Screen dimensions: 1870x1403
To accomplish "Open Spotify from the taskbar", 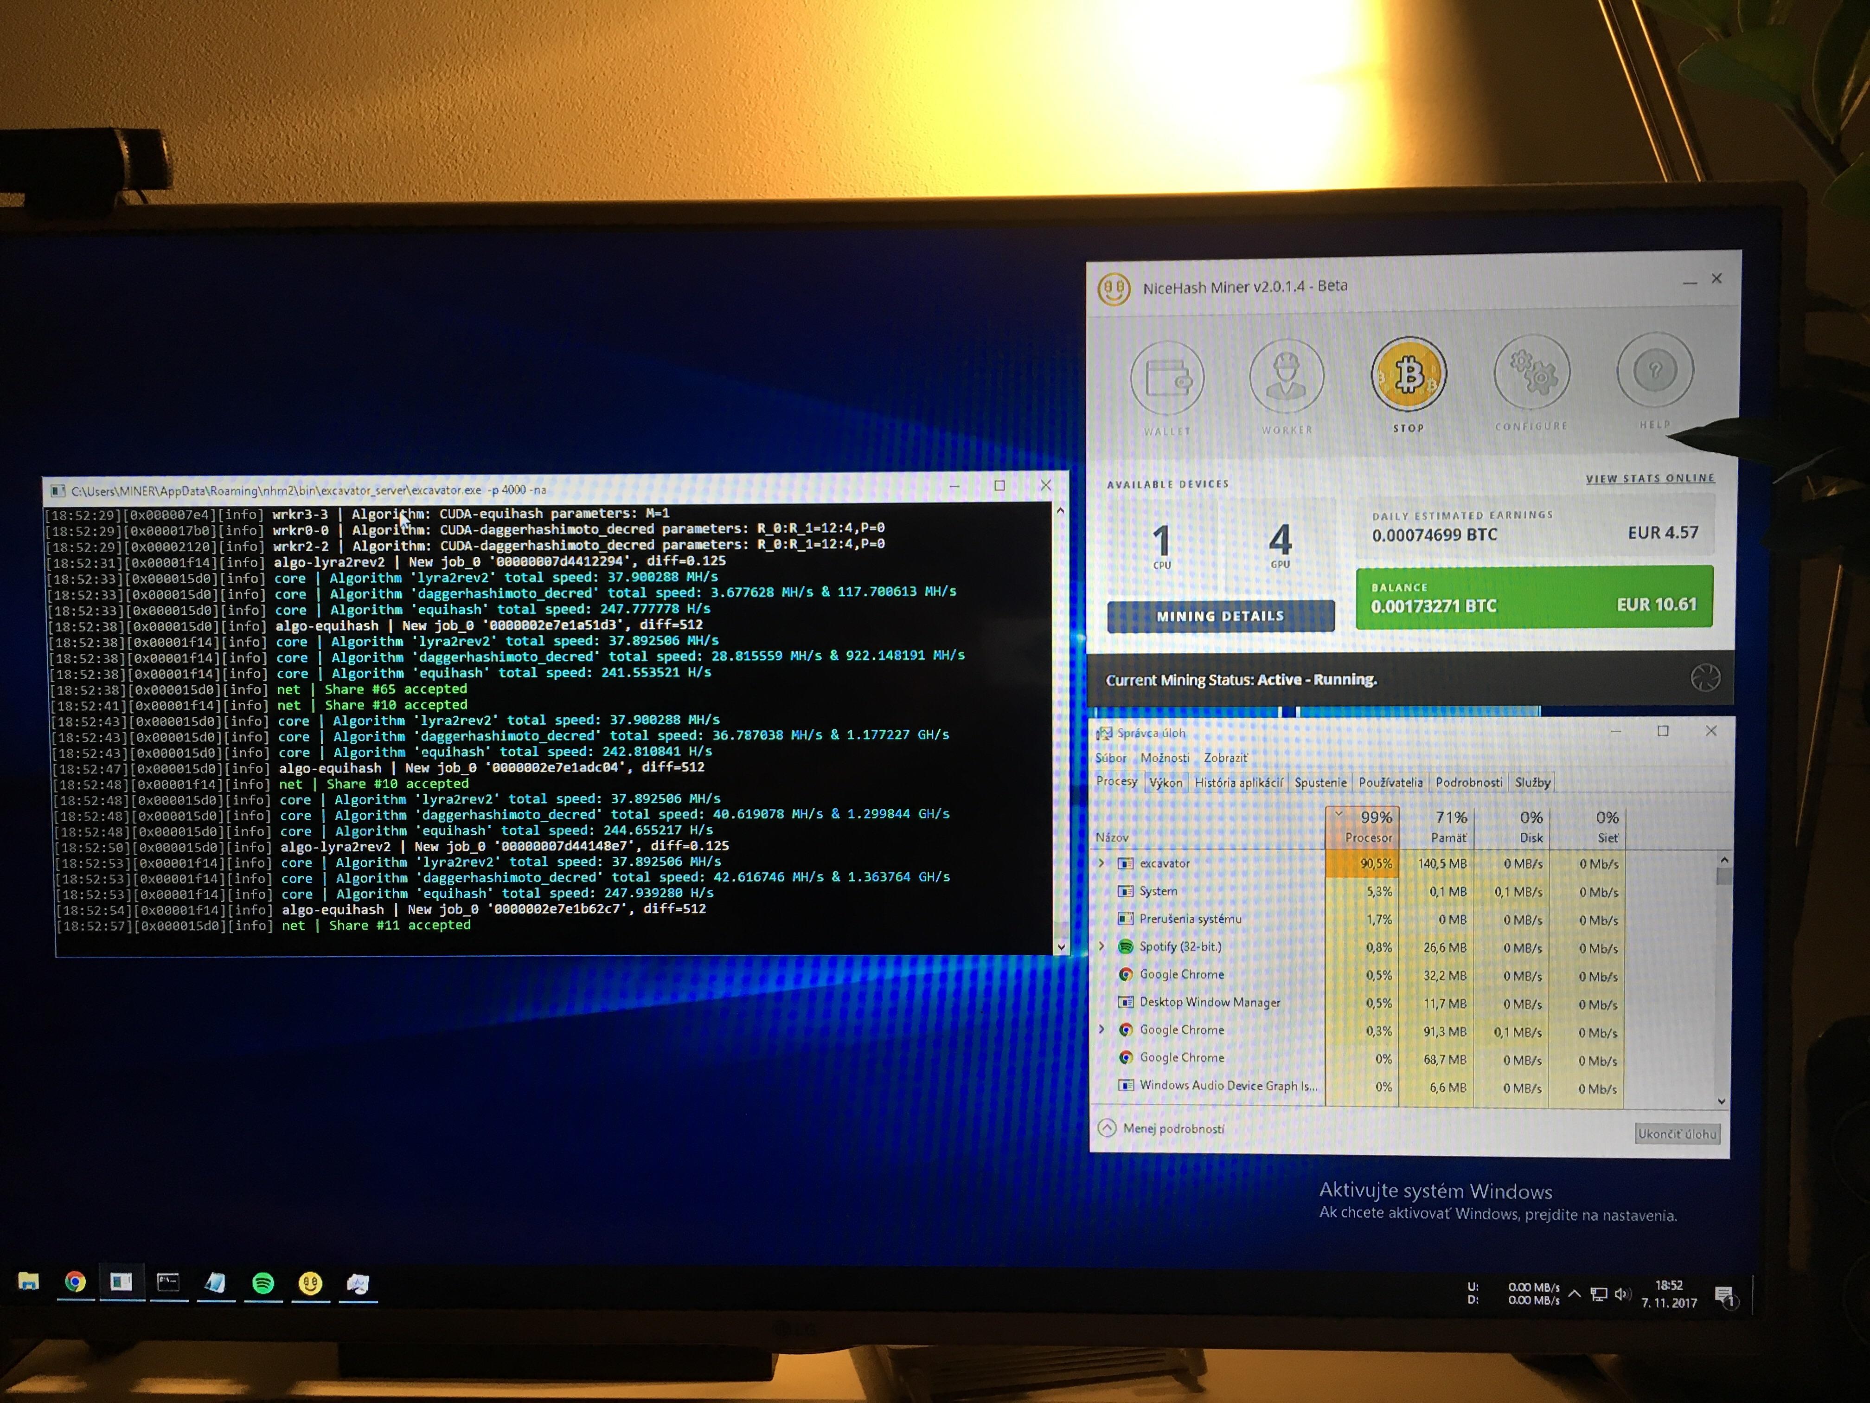I will (263, 1284).
